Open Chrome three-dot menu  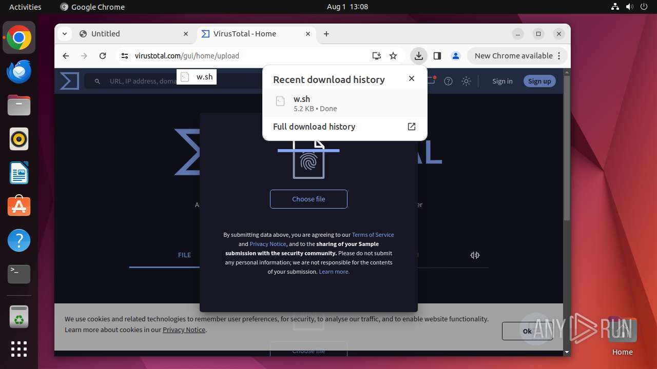tap(559, 56)
